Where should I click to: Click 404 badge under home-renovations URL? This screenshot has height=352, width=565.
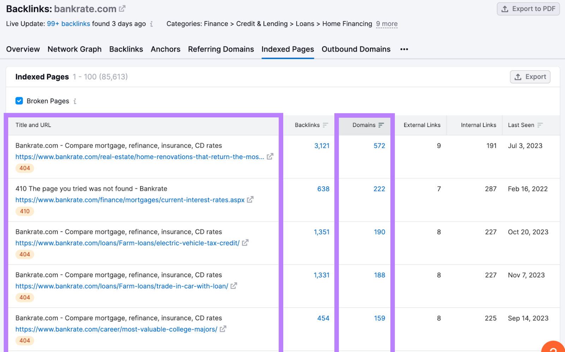point(25,168)
